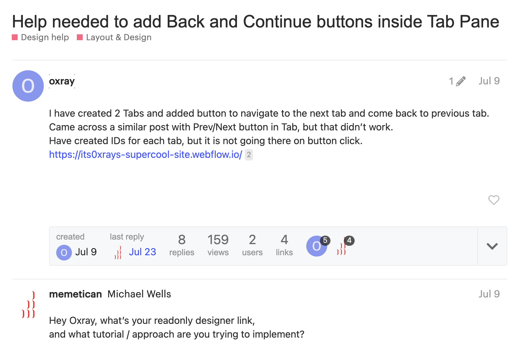This screenshot has height=351, width=521.
Task: Expand the replies count details
Action: 182,244
